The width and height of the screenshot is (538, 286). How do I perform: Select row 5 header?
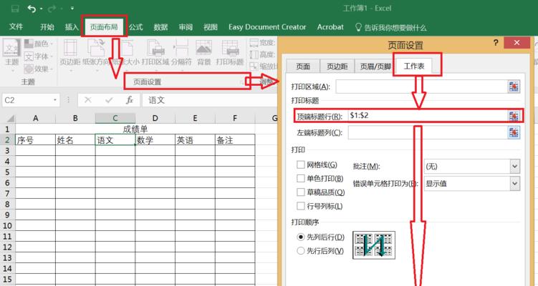[8, 172]
